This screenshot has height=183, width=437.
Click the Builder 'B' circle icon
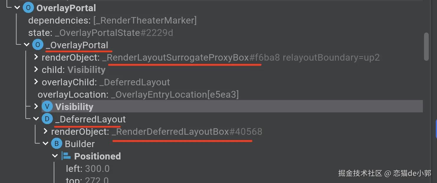(56, 144)
